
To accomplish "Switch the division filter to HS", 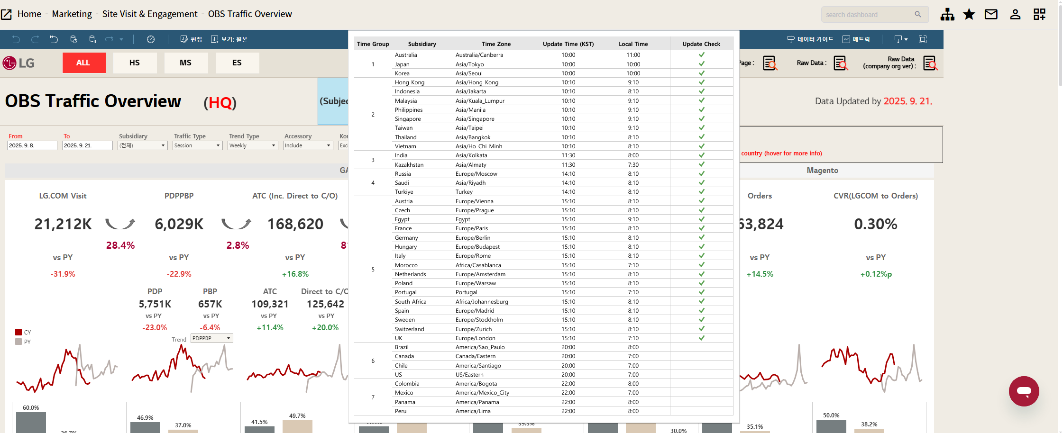I will pos(135,63).
